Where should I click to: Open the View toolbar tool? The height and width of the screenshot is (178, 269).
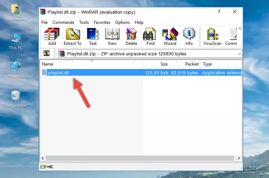112,36
